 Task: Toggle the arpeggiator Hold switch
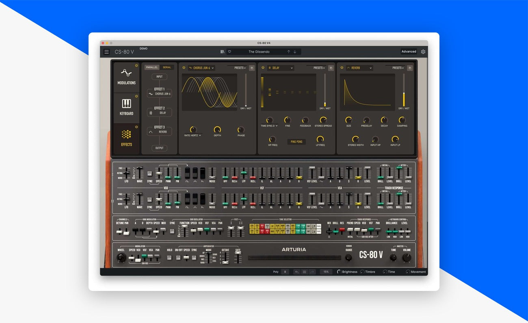169,258
